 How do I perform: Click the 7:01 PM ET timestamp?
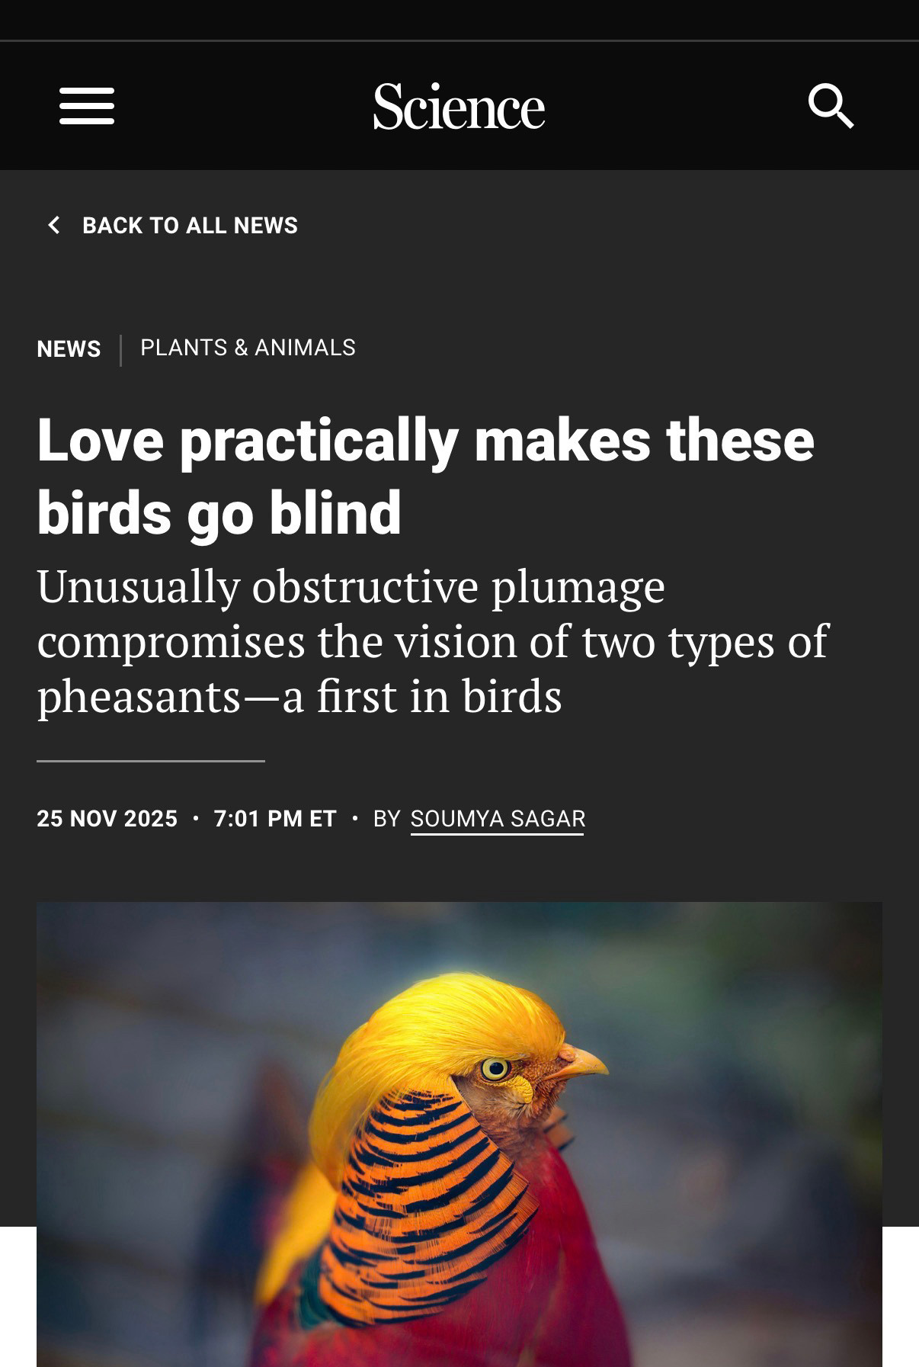click(275, 819)
